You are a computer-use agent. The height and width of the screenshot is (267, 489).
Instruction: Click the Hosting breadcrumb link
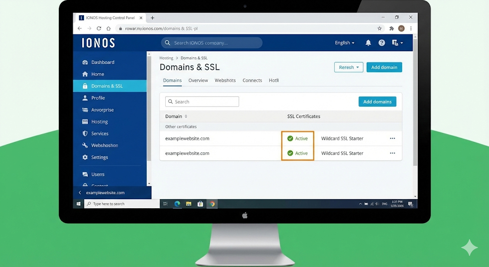coord(166,58)
